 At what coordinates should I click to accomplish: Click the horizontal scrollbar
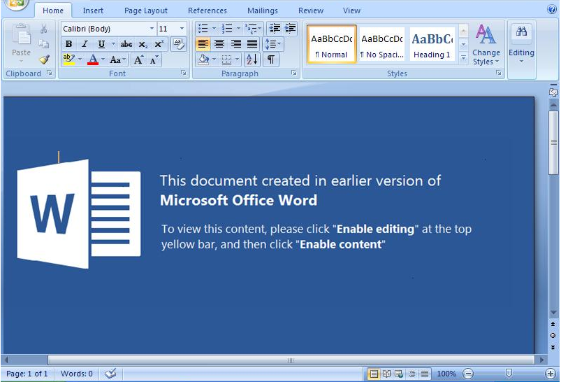coord(291,360)
